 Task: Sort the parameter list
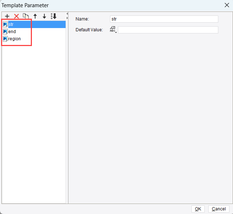[54, 16]
